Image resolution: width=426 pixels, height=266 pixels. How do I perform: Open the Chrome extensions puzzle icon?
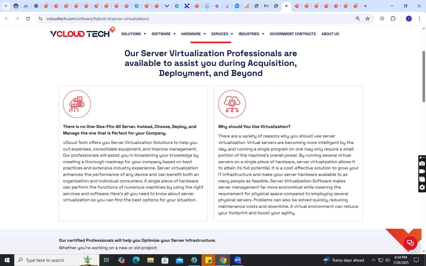tap(393, 19)
